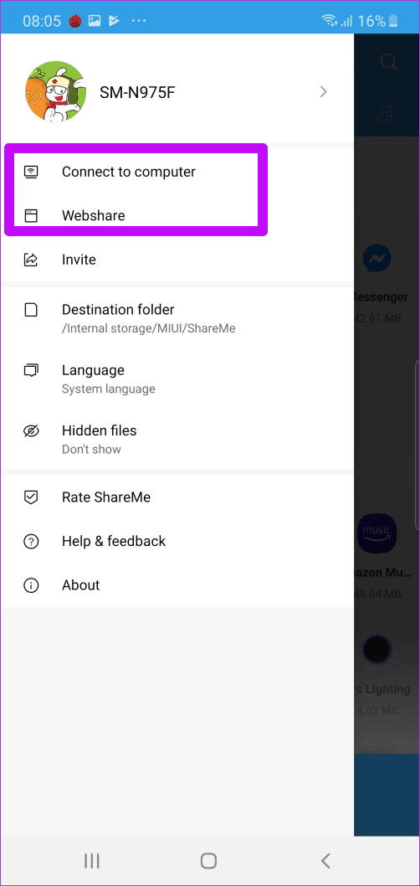Tap the Connect to computer monitor icon
420x886 pixels.
(31, 172)
